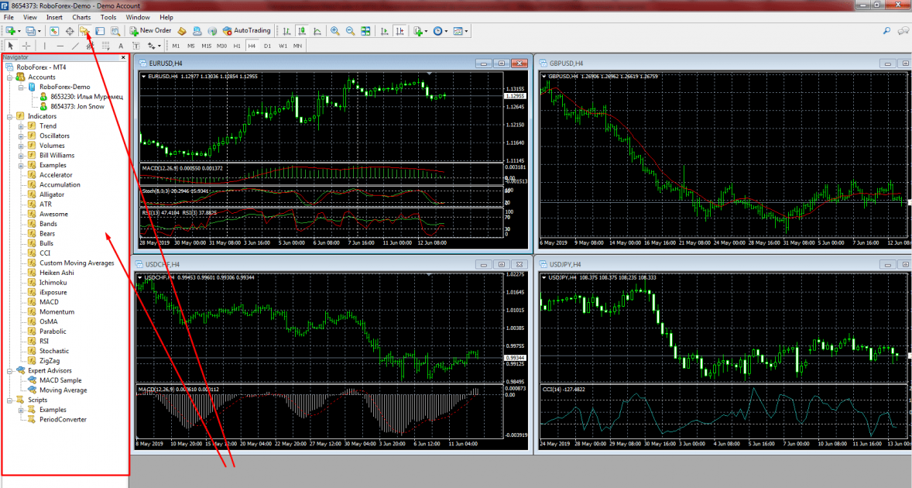Image resolution: width=912 pixels, height=488 pixels.
Task: Open the arrows tool dropdown arrow
Action: click(x=159, y=46)
